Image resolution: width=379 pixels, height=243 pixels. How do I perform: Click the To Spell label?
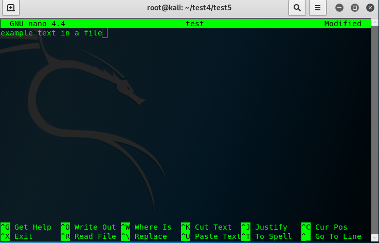tap(274, 236)
